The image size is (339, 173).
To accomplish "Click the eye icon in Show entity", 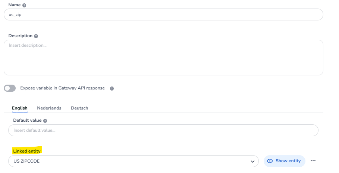I will click(x=270, y=161).
